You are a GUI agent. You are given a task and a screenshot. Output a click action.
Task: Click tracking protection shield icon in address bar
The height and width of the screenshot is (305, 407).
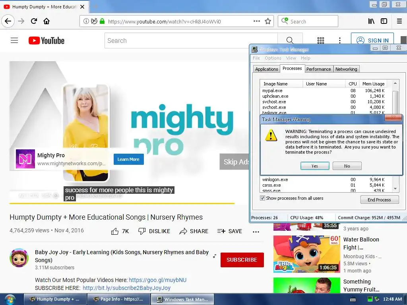pos(94,21)
